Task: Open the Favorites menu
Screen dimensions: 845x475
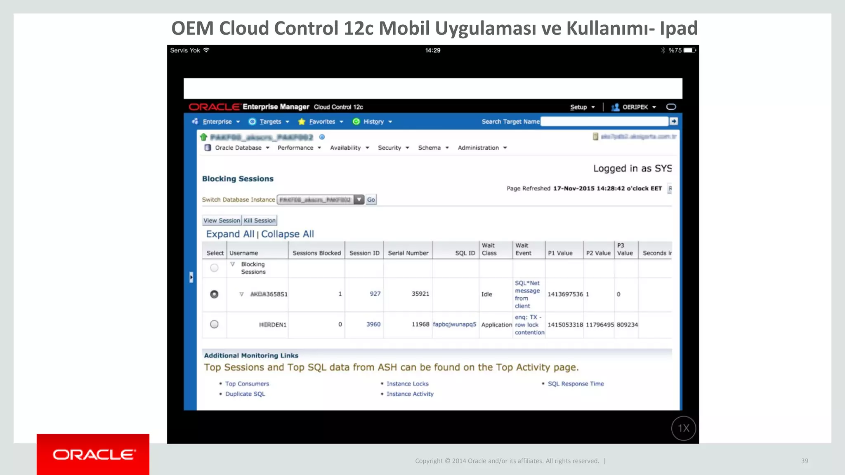Action: [x=326, y=122]
